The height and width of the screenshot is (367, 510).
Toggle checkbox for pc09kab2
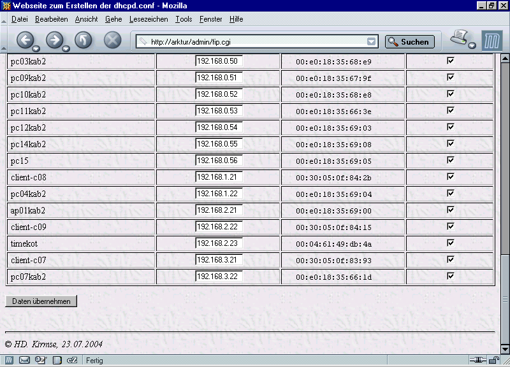451,77
